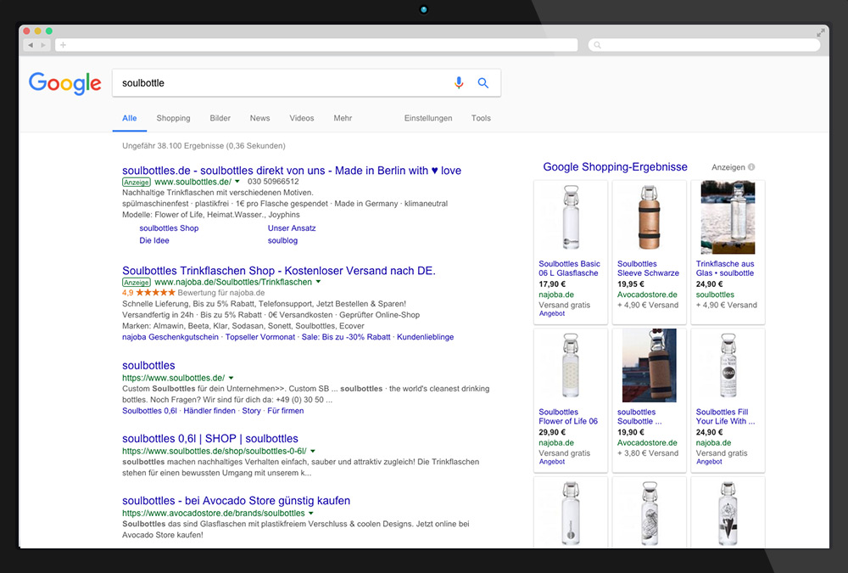Open new tab with plus icon
The image size is (848, 573).
(x=64, y=45)
